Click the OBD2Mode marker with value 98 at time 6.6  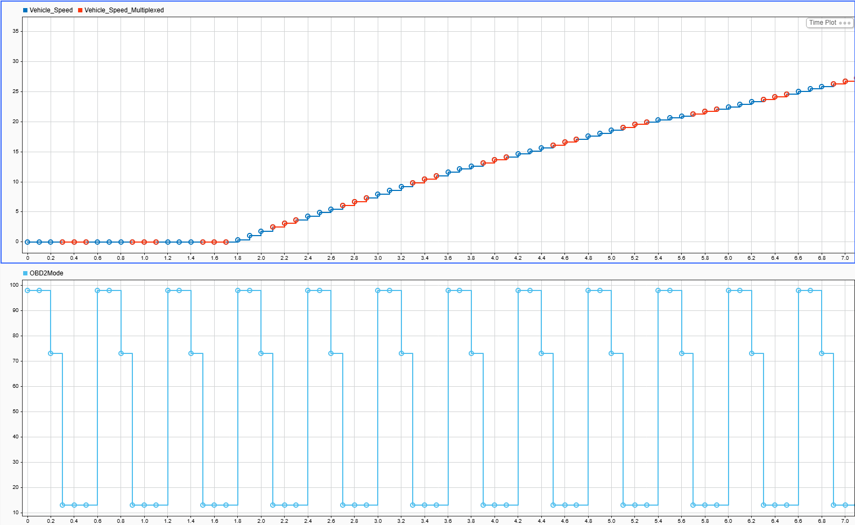pyautogui.click(x=799, y=290)
